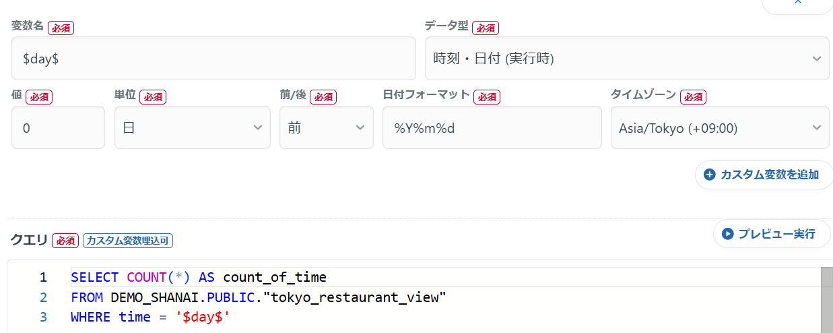Click the chevron arrow in 前/後 field
Viewport: 833px width, 333px height.
[362, 127]
